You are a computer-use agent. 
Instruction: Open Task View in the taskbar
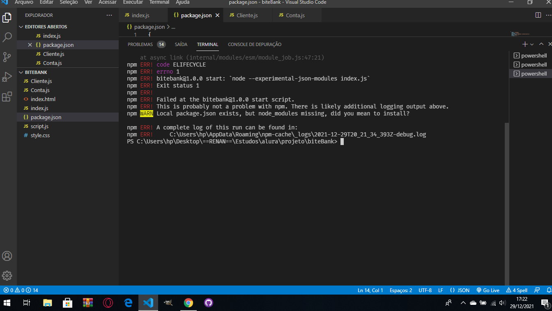coord(27,303)
